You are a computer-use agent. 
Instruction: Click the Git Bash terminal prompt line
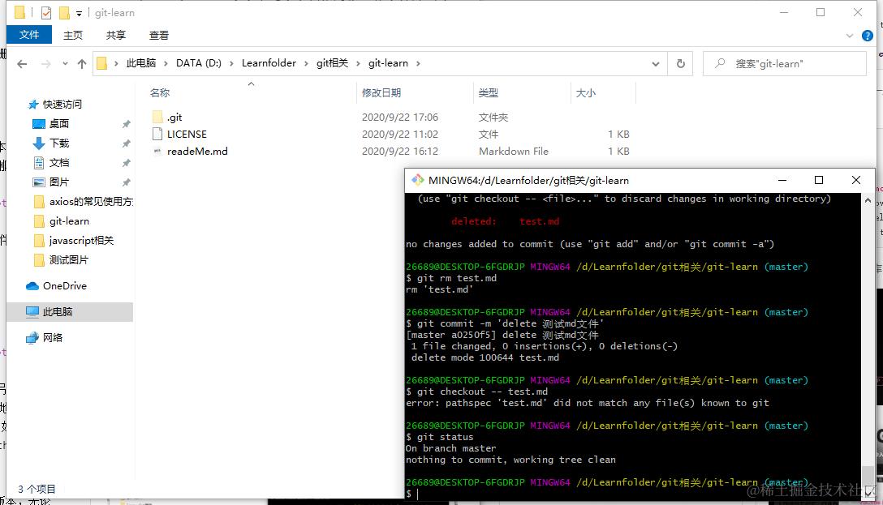click(633, 493)
